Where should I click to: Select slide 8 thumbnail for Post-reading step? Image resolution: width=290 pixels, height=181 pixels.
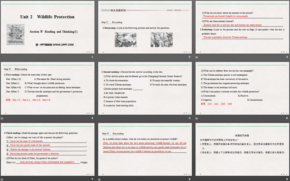145,149
